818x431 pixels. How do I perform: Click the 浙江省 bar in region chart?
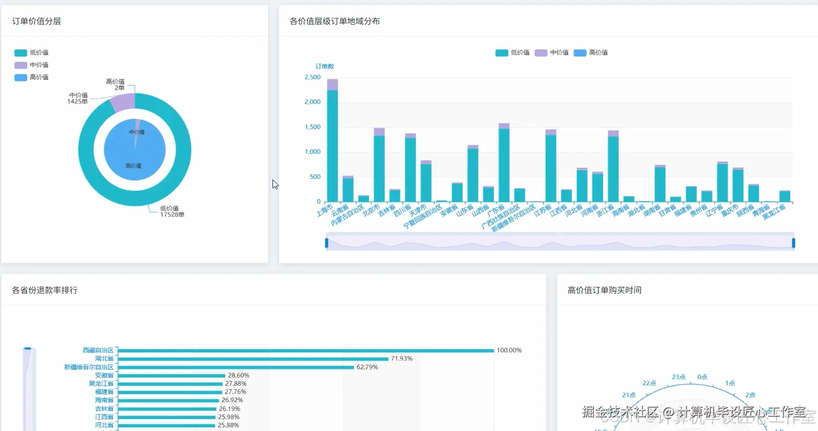pyautogui.click(x=613, y=166)
